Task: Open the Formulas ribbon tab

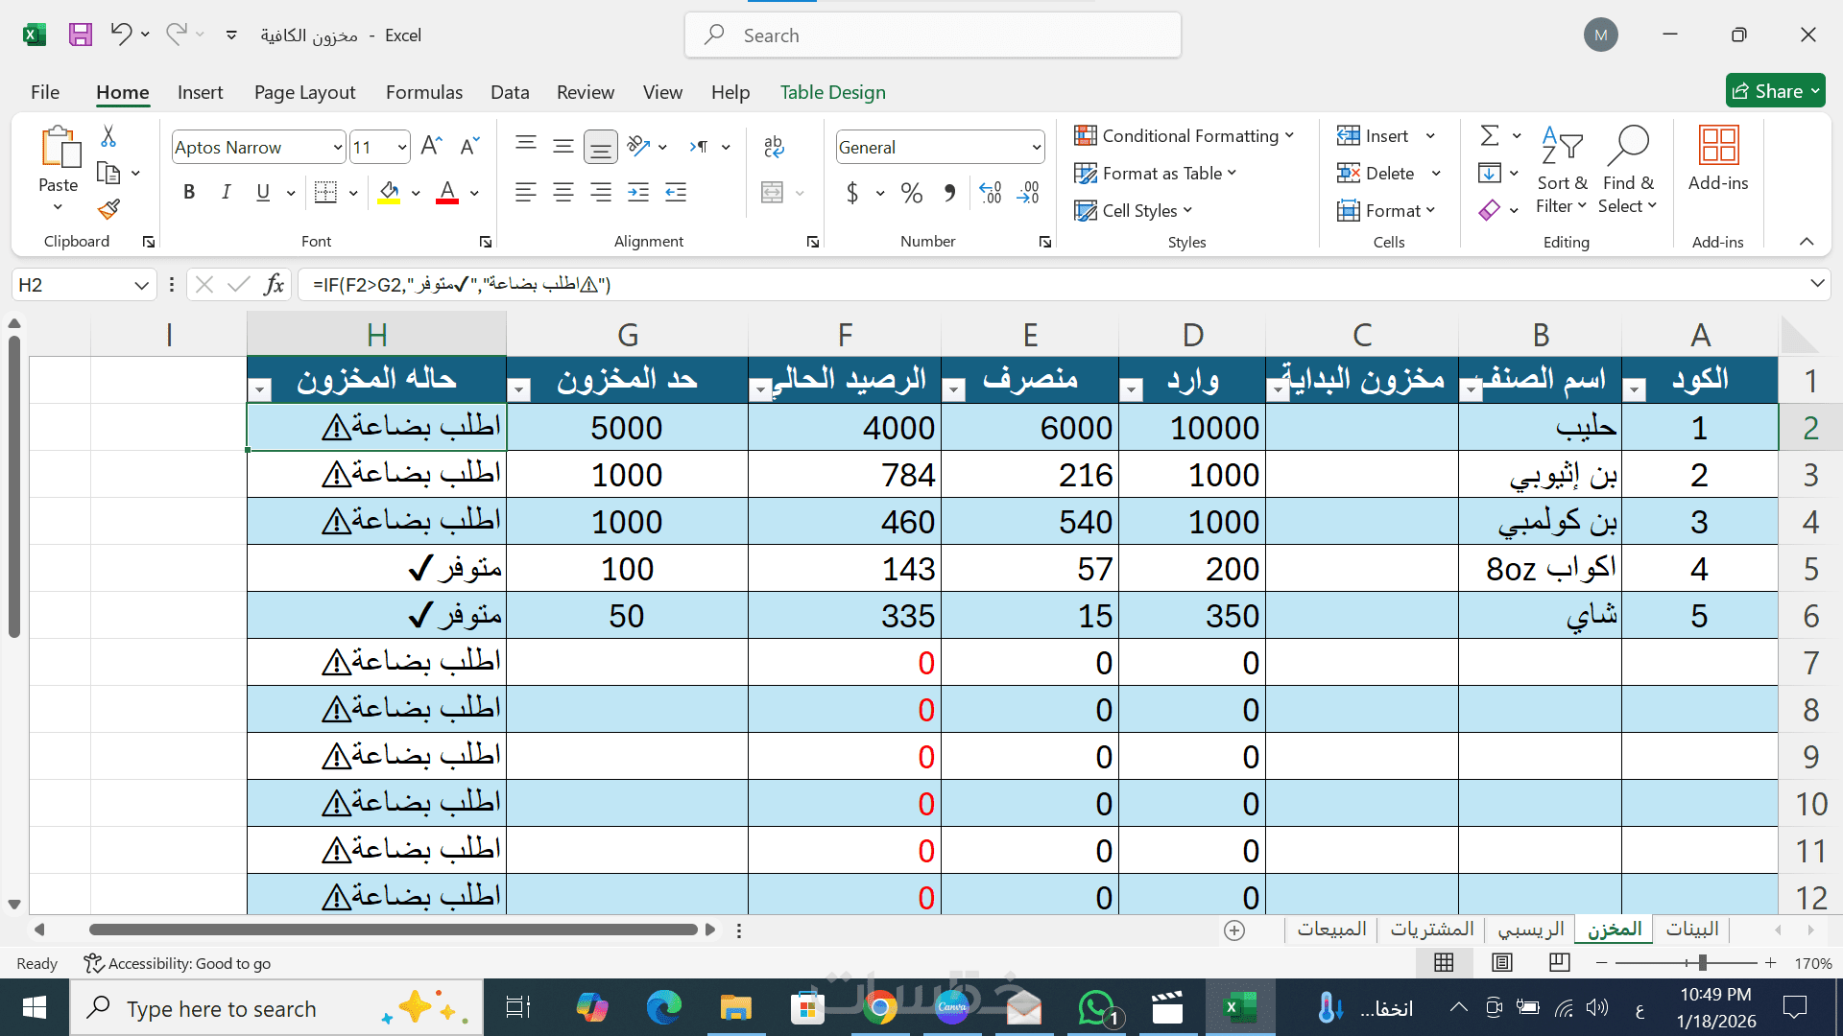Action: 423,92
